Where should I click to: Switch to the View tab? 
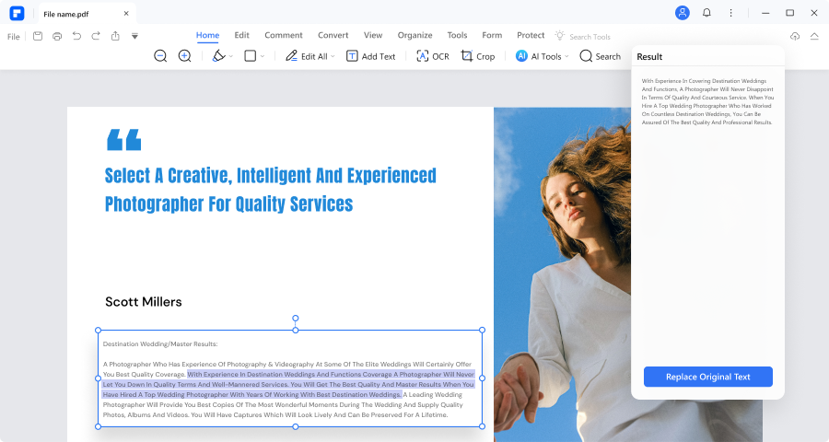click(373, 35)
